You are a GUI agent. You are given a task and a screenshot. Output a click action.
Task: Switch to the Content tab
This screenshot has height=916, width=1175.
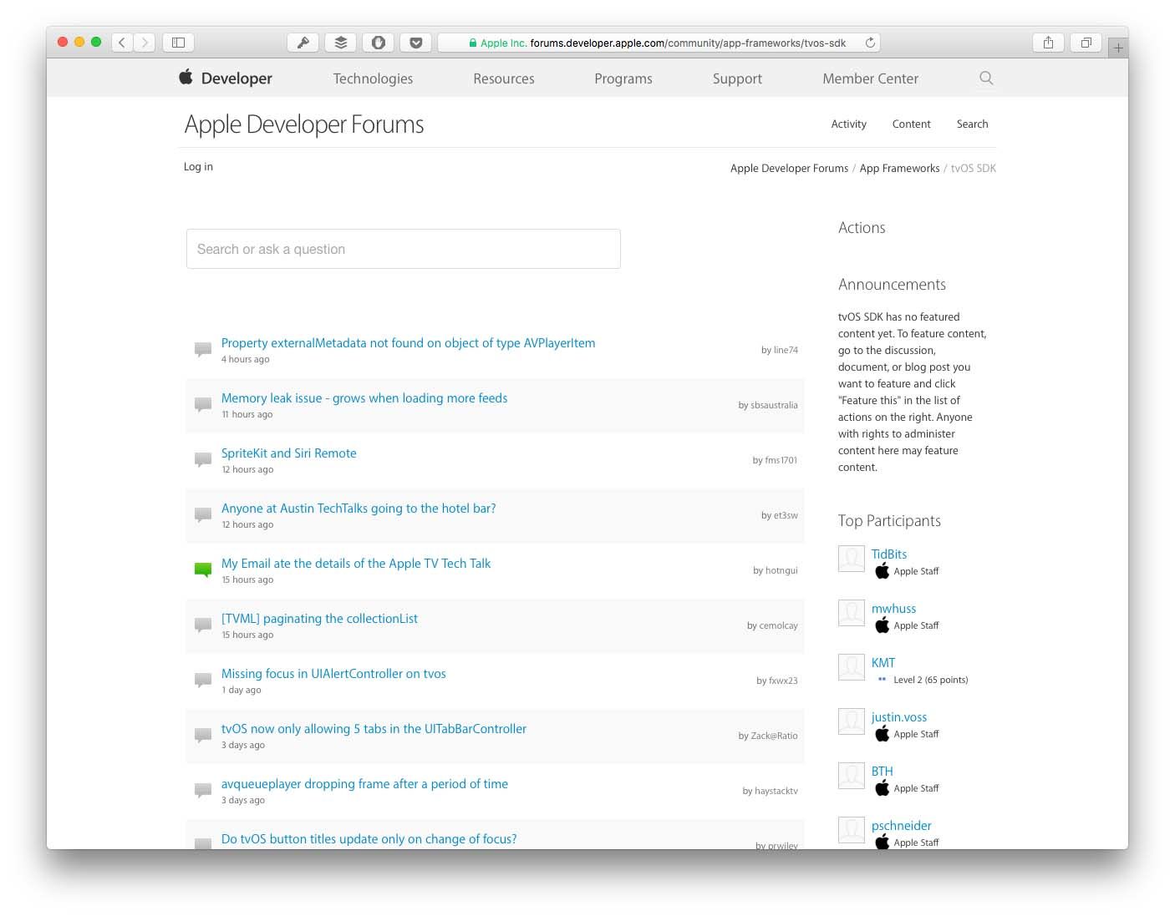[911, 124]
